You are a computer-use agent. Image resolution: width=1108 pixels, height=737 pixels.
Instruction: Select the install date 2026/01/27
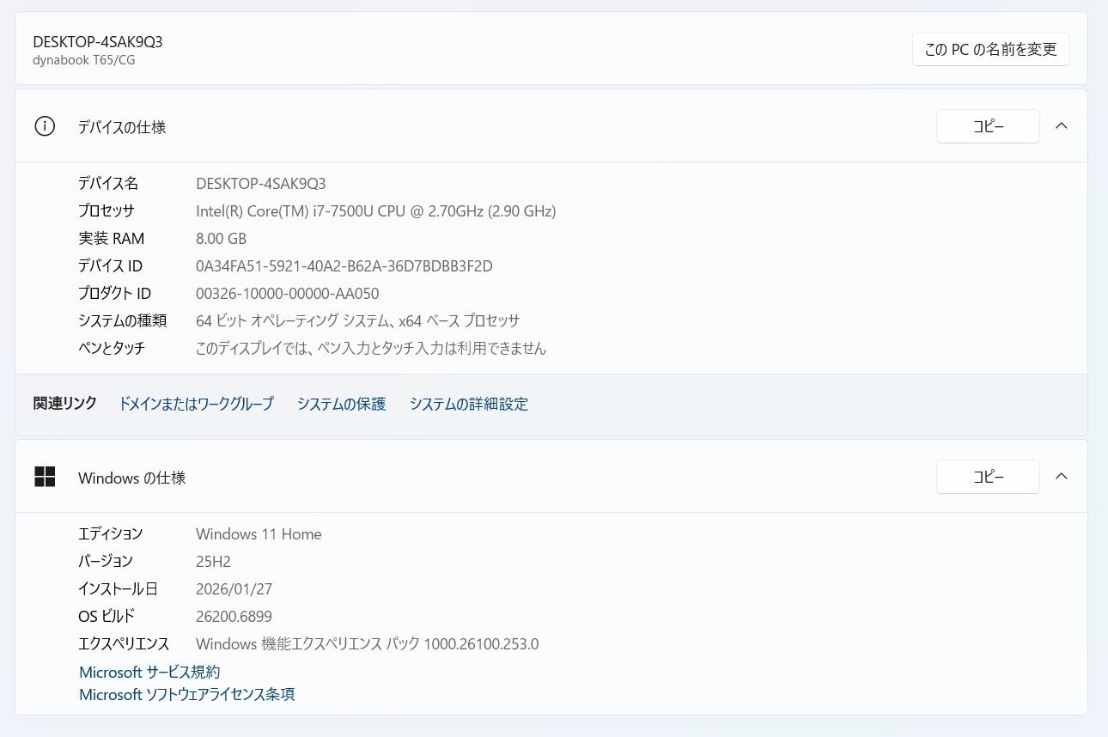point(234,589)
